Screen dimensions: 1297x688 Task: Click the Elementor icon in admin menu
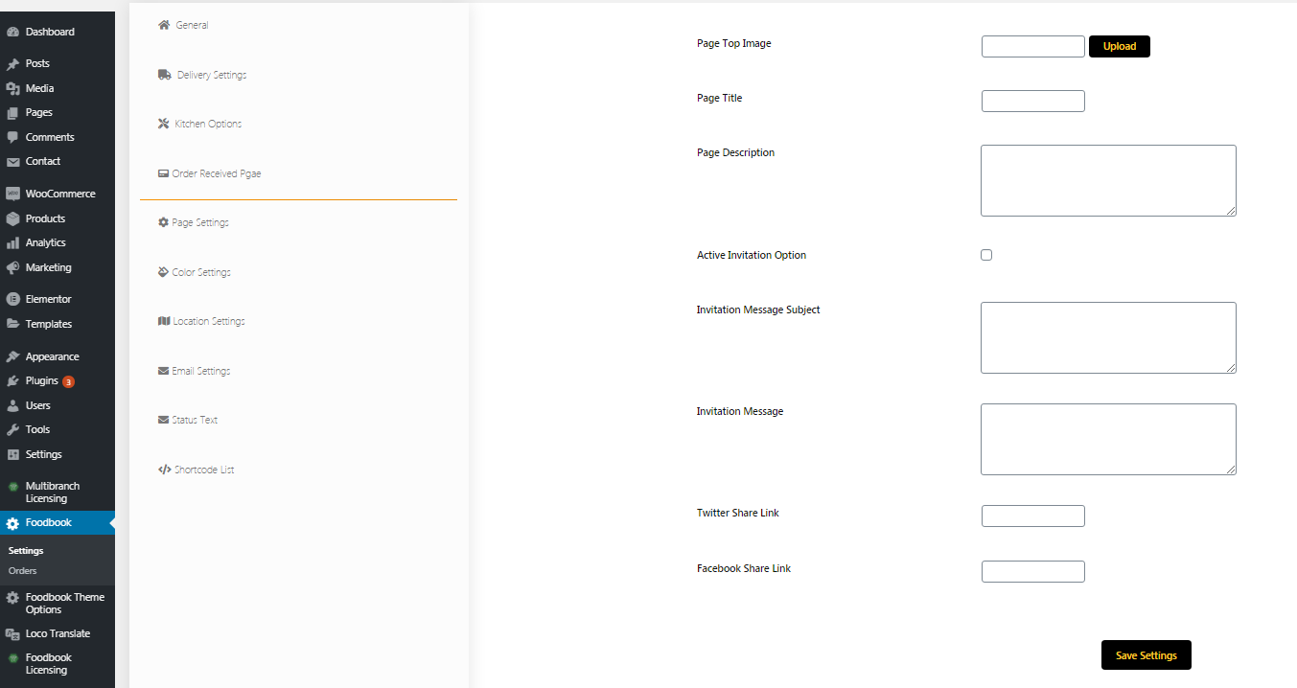pos(12,299)
